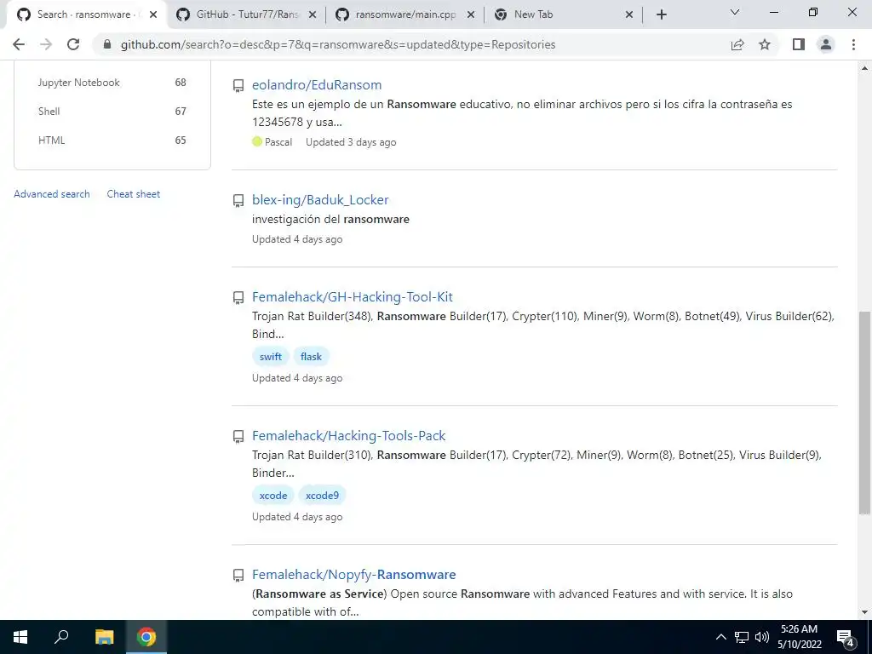Switch to the ransomware/main.cpp tab

(405, 15)
